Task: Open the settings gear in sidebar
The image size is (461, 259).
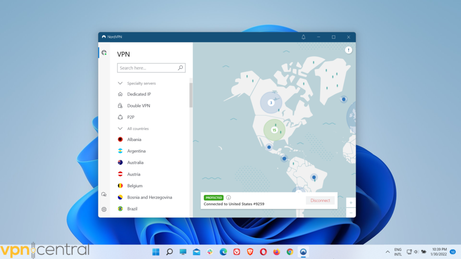Action: (x=104, y=209)
